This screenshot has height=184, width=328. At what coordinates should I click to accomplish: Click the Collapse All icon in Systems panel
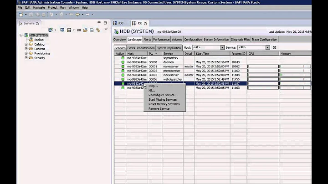coord(92,30)
